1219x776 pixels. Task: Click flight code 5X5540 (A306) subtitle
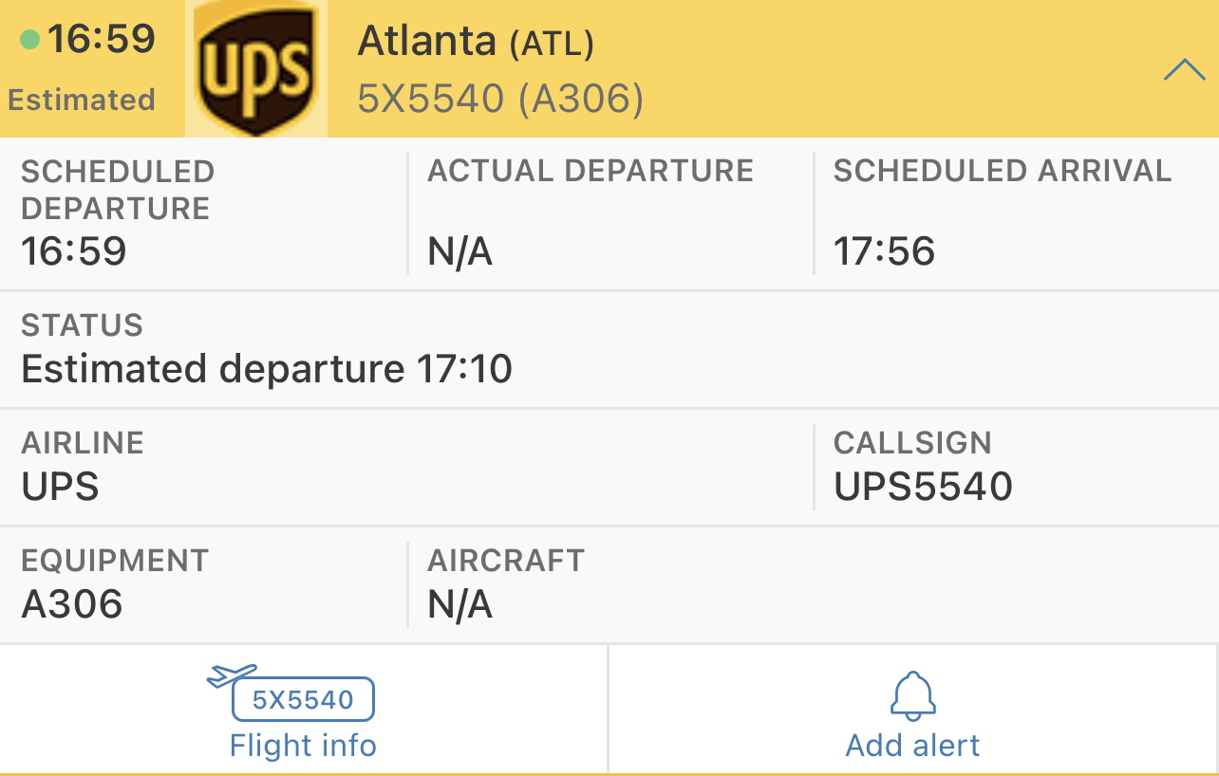pyautogui.click(x=500, y=99)
